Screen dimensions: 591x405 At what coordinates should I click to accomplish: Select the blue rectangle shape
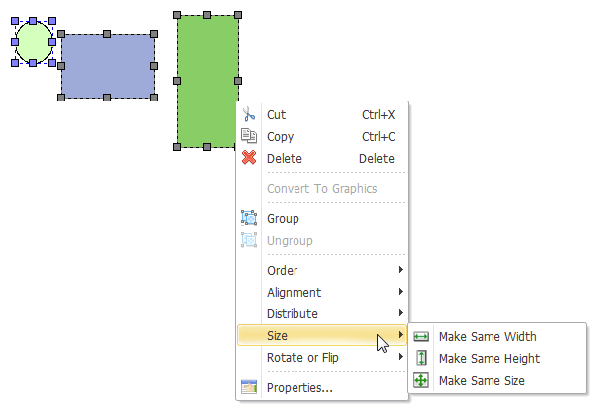[x=107, y=66]
